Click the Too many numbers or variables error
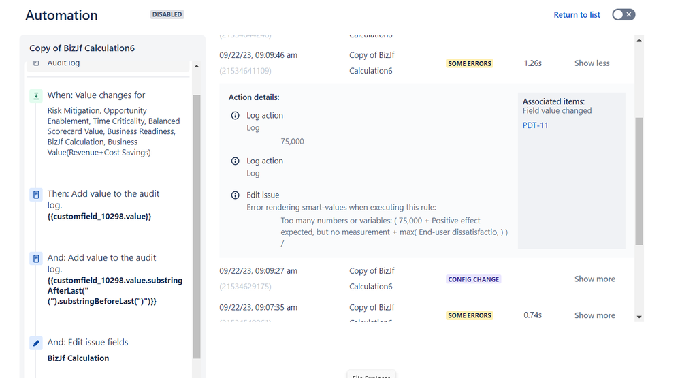680x378 pixels. click(x=394, y=232)
